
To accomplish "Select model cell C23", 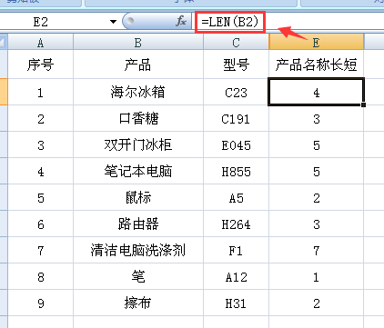I will 236,92.
